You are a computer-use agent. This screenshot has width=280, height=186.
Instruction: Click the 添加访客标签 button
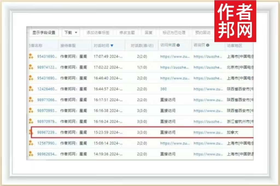(x=98, y=33)
